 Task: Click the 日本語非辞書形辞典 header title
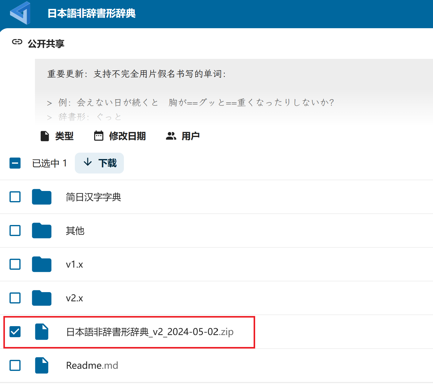[x=91, y=13]
